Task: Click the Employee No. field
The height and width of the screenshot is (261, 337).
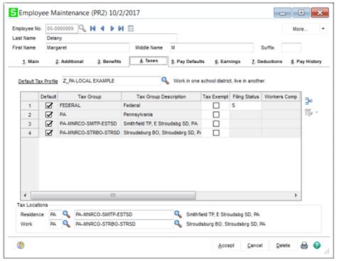Action: (x=62, y=28)
